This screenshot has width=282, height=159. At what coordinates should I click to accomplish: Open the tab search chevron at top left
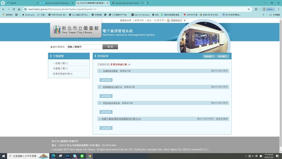tap(3, 3)
